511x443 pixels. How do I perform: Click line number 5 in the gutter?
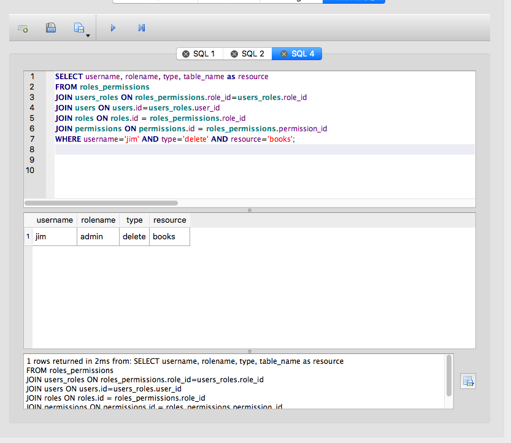(x=32, y=118)
